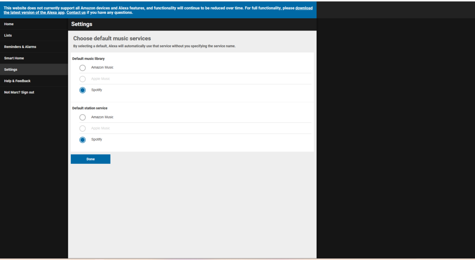Image resolution: width=475 pixels, height=260 pixels.
Task: Click Apple Music label under music library
Action: (101, 79)
